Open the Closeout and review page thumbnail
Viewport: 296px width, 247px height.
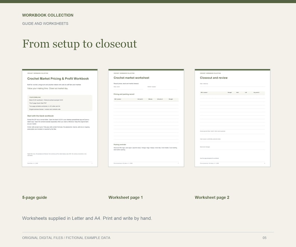point(233,118)
